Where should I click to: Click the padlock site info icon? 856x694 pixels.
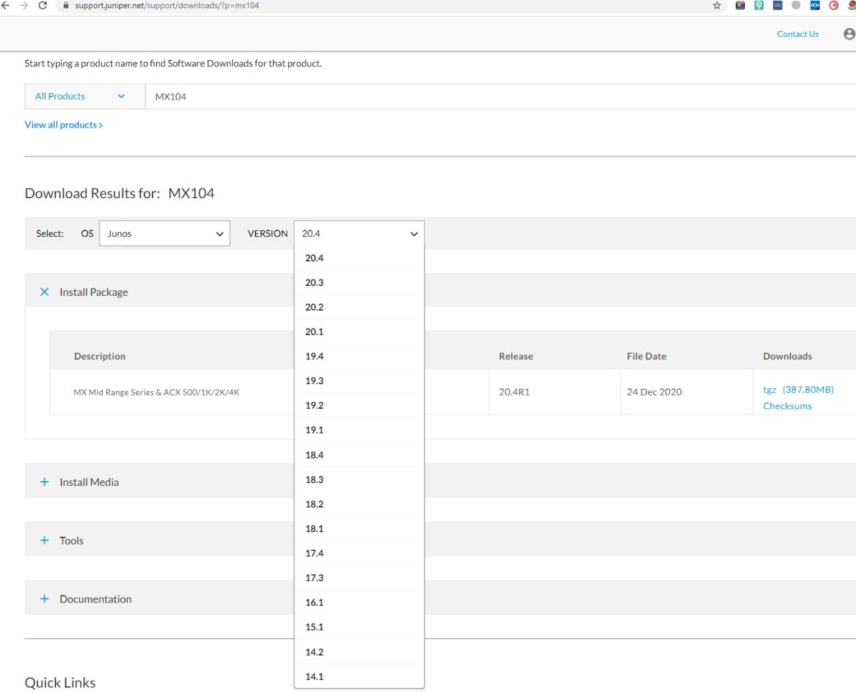tap(66, 5)
